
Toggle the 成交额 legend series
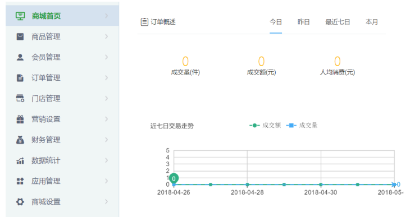(265, 126)
